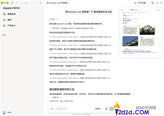Toggle the right side panel icon
The height and width of the screenshot is (116, 164).
(x=161, y=3)
